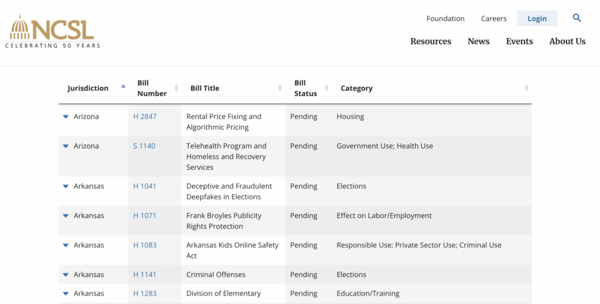Screen dimensions: 600x304
Task: Click the Login button
Action: coord(537,18)
